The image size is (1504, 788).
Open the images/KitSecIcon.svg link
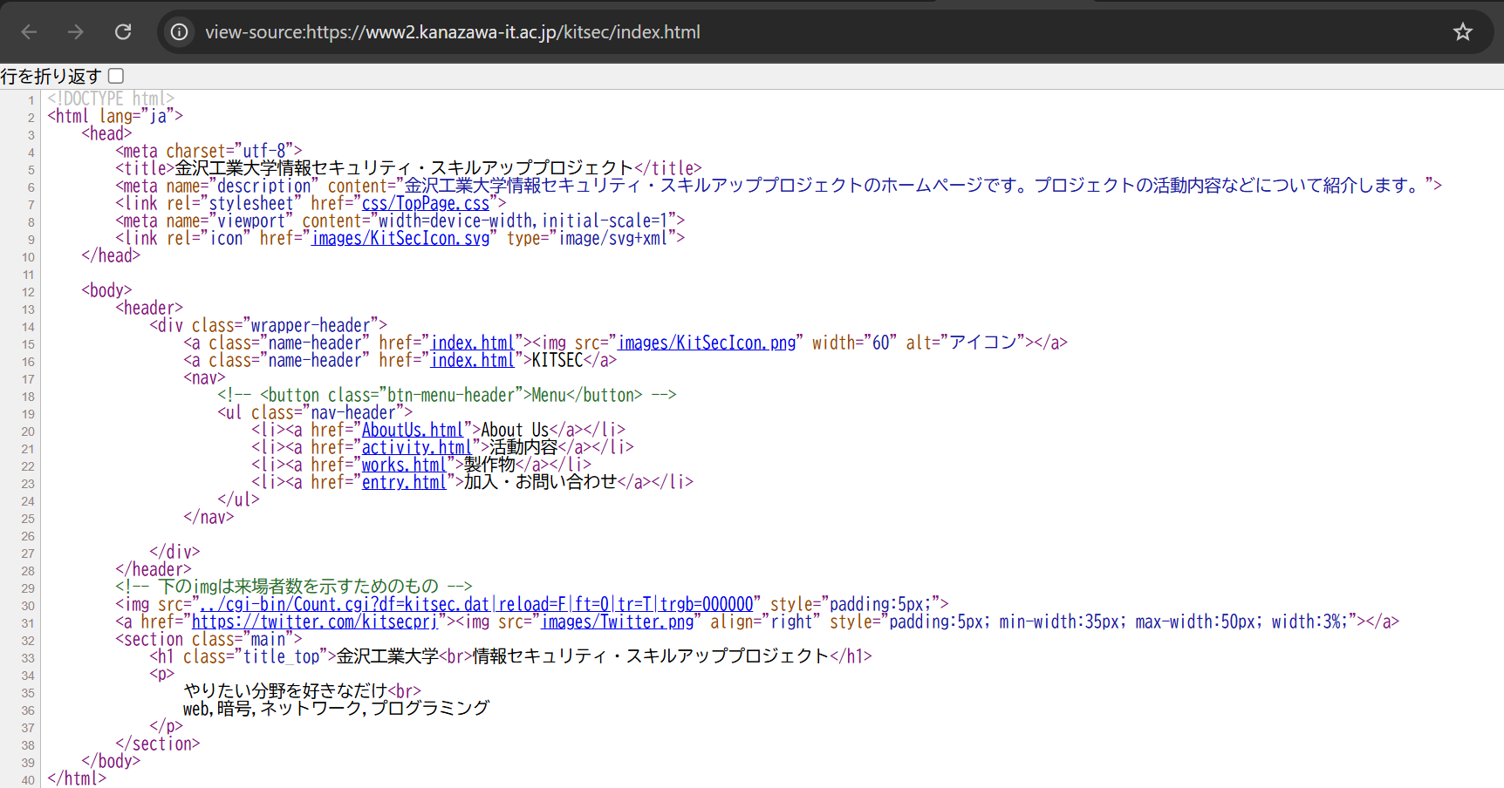pos(401,238)
